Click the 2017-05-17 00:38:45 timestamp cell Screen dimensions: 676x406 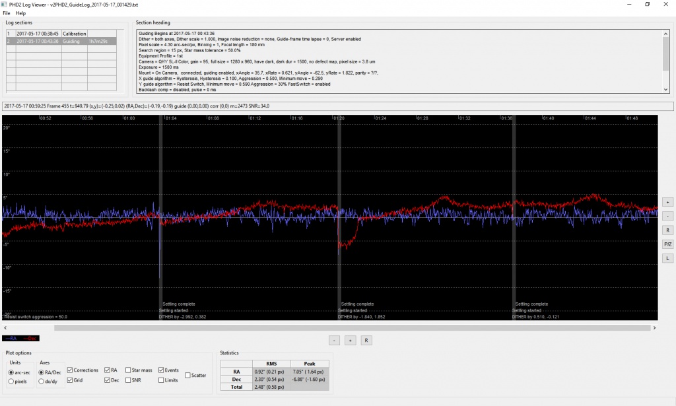38,34
